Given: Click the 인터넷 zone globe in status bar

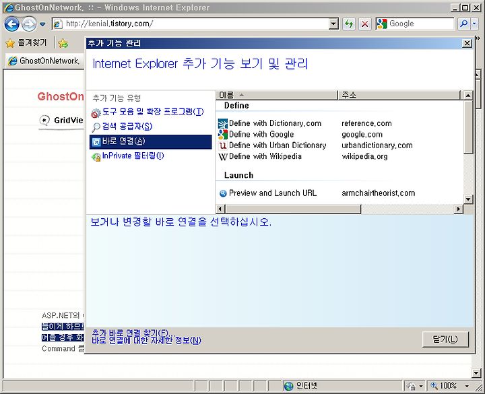Looking at the screenshot, I should pyautogui.click(x=288, y=386).
